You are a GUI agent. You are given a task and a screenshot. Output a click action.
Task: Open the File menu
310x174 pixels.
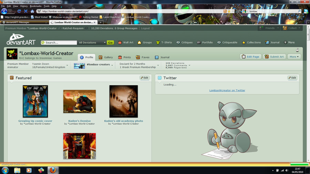[x=3, y=6]
